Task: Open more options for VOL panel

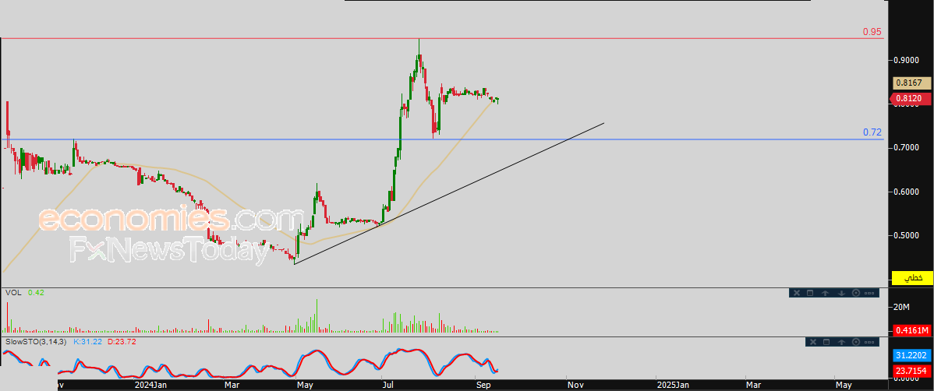Action: click(x=869, y=293)
